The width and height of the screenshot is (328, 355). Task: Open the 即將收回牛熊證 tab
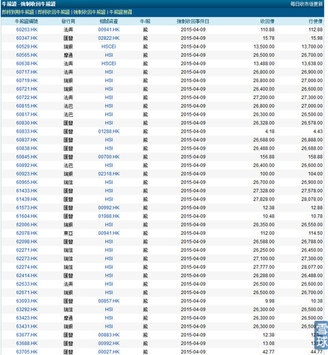coord(54,12)
